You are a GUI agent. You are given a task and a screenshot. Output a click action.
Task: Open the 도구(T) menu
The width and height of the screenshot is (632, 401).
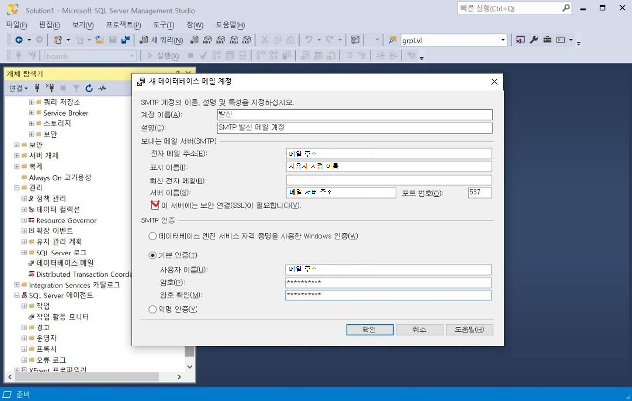[164, 25]
